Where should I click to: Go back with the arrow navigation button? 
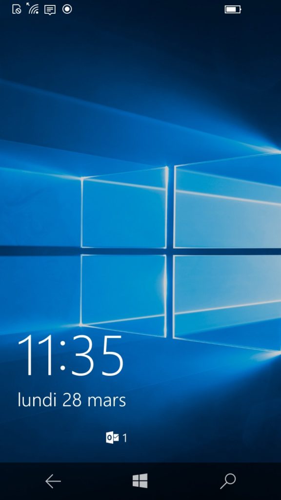click(x=53, y=481)
